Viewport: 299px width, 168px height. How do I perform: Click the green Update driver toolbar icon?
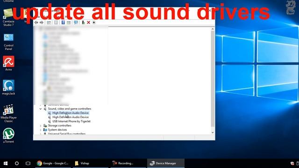pos(83,22)
